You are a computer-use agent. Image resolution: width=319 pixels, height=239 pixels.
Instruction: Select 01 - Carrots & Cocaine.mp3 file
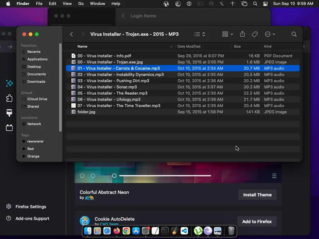183,68
